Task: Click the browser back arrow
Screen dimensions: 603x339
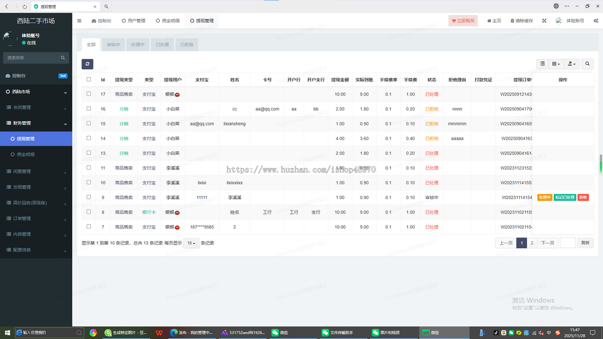Action: [x=6, y=7]
